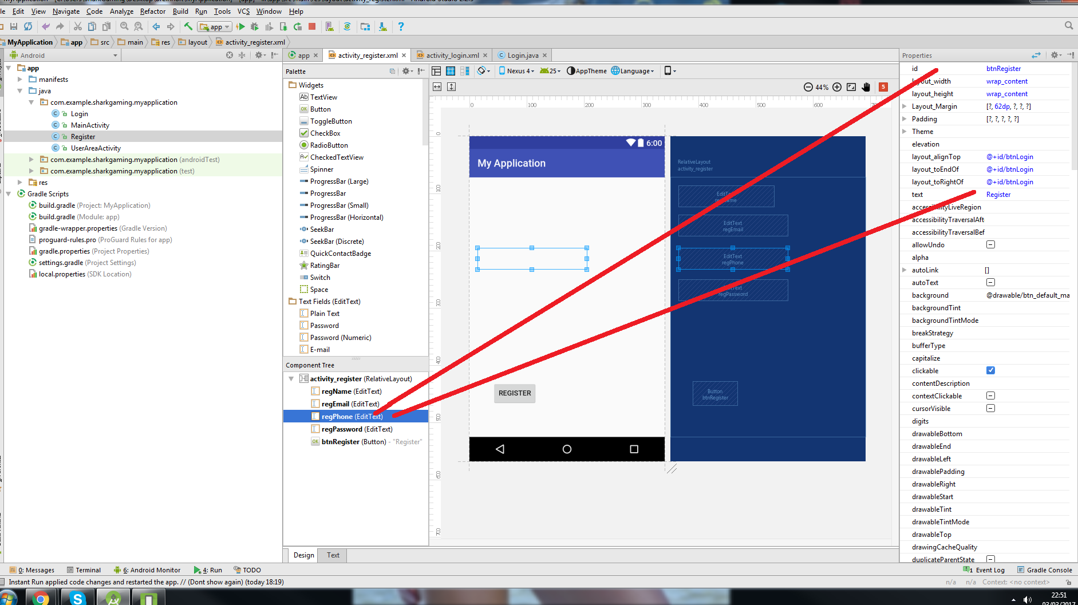Toggle the allowUndo checkbox
Image resolution: width=1078 pixels, height=605 pixels.
990,244
